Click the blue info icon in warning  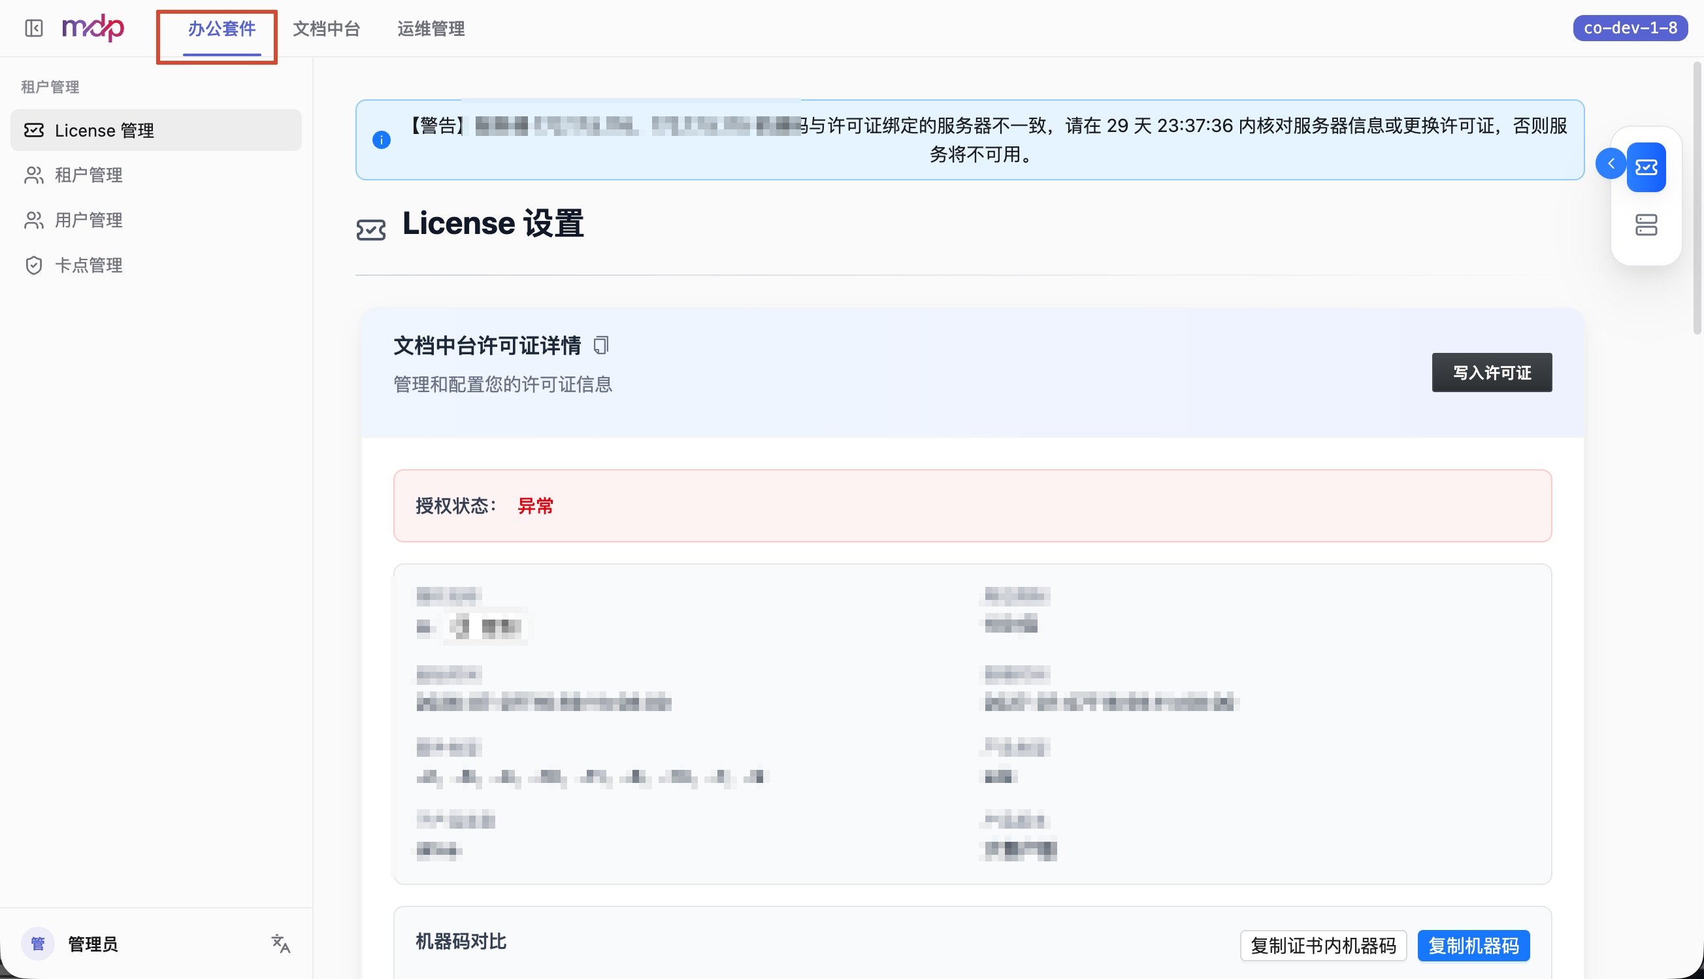click(x=381, y=140)
